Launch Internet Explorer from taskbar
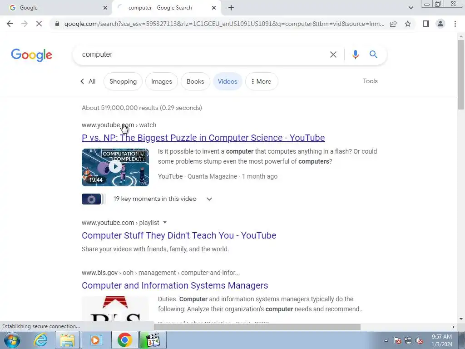This screenshot has width=465, height=349. pyautogui.click(x=40, y=340)
